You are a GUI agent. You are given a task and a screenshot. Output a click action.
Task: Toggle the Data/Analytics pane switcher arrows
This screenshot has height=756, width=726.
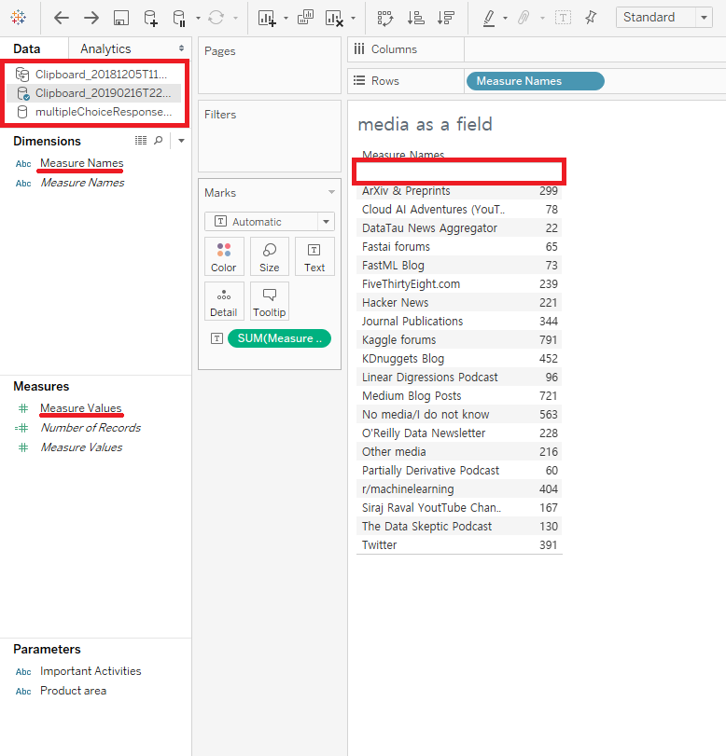coord(181,48)
